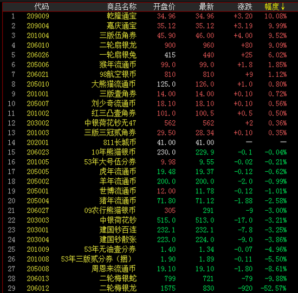Click the 最新 column header
This screenshot has width=298, height=293.
click(x=206, y=7)
